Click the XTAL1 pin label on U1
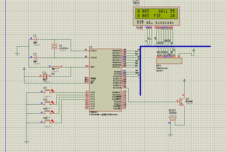Image resolution: width=226 pixels, height=152 pixels. 93,51
